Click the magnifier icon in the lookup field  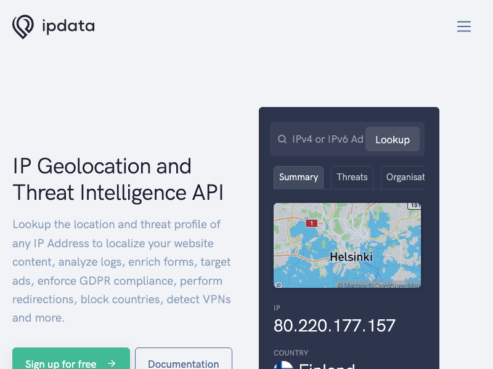pos(282,139)
